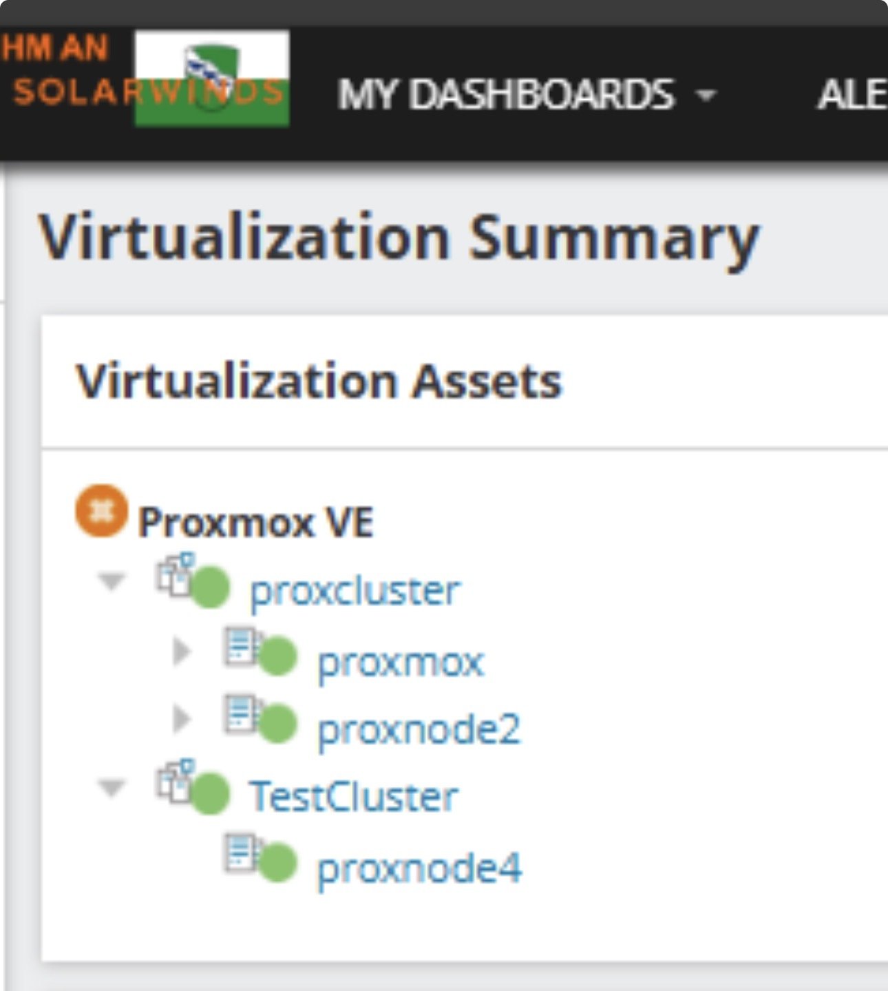Image resolution: width=888 pixels, height=991 pixels.
Task: Open the Alerts menu item
Action: coord(851,94)
